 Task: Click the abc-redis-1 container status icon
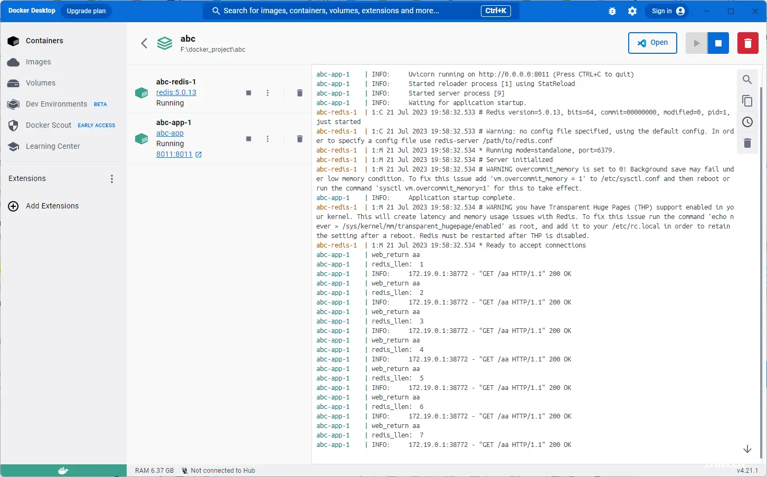click(x=141, y=93)
